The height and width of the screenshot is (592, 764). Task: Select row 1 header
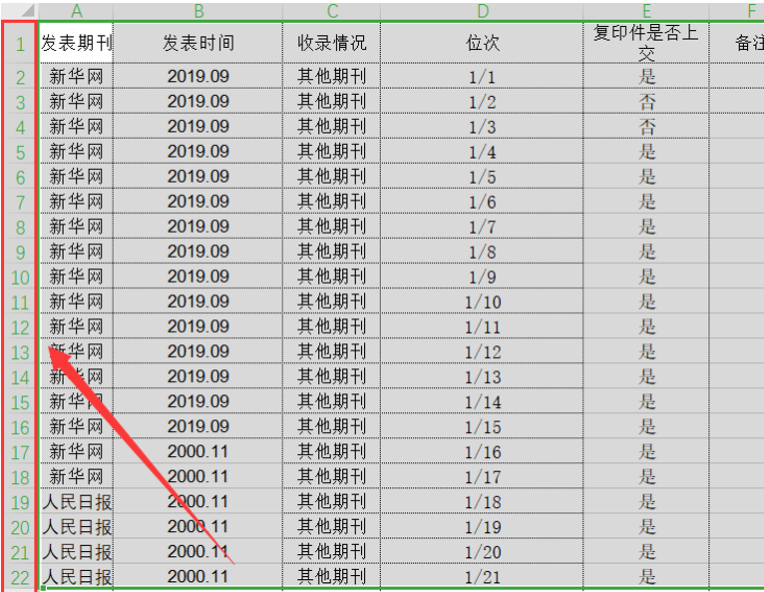pos(20,44)
